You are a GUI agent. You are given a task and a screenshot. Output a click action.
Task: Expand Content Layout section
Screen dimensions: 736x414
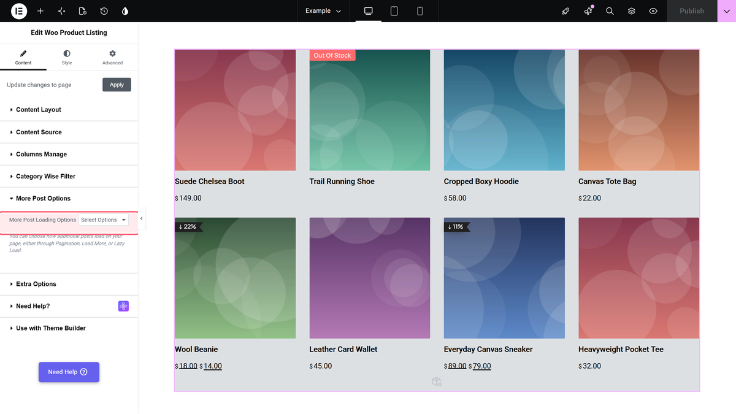69,110
